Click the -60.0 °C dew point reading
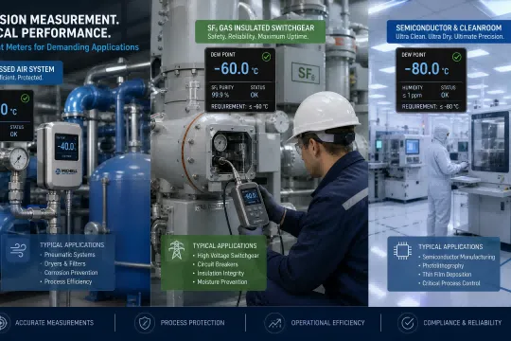 236,69
